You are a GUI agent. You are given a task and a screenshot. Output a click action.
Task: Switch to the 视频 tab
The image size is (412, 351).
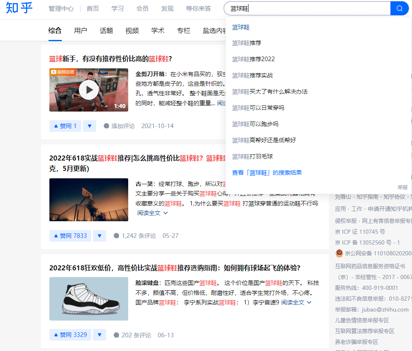point(132,30)
